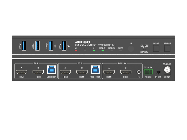The width and height of the screenshot is (187, 140).
Task: Click the green MODE 1 LED indicator
Action: (103, 51)
